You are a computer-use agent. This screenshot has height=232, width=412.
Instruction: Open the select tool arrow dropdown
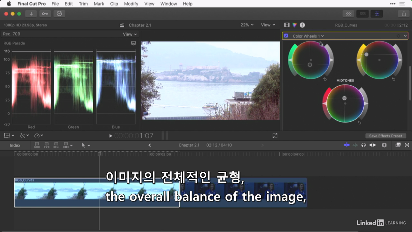86,145
